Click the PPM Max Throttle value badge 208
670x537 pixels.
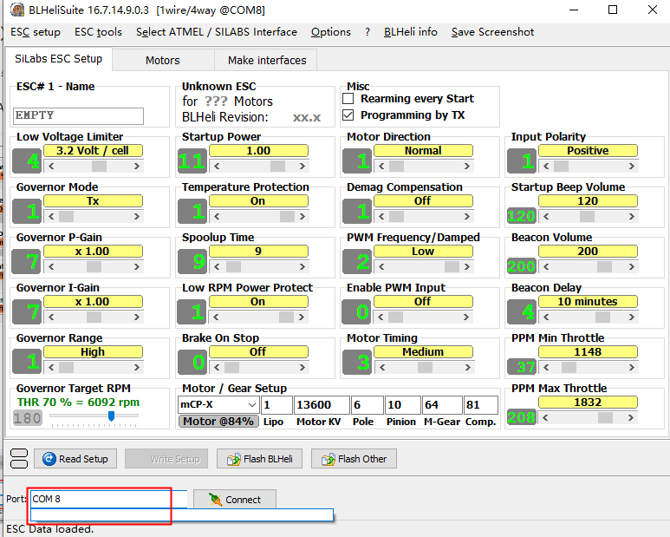click(x=521, y=417)
